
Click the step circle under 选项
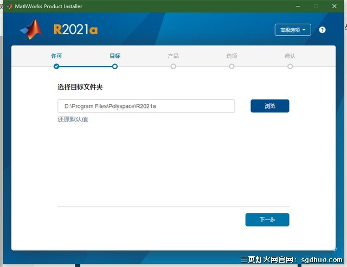[x=232, y=66]
